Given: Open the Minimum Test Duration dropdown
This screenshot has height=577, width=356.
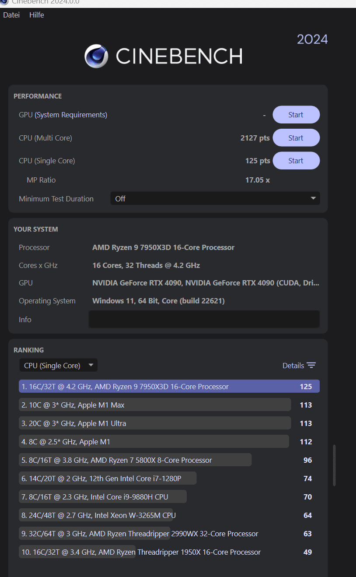Looking at the screenshot, I should (215, 198).
